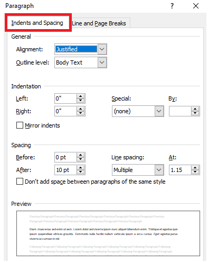208x262 pixels.
Task: Increase Left indentation with up arrow
Action: pos(81,96)
